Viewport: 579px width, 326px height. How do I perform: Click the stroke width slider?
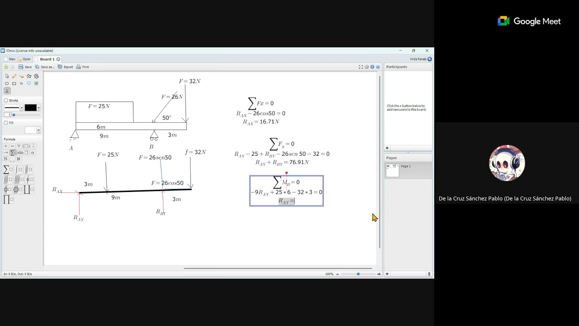click(x=26, y=115)
